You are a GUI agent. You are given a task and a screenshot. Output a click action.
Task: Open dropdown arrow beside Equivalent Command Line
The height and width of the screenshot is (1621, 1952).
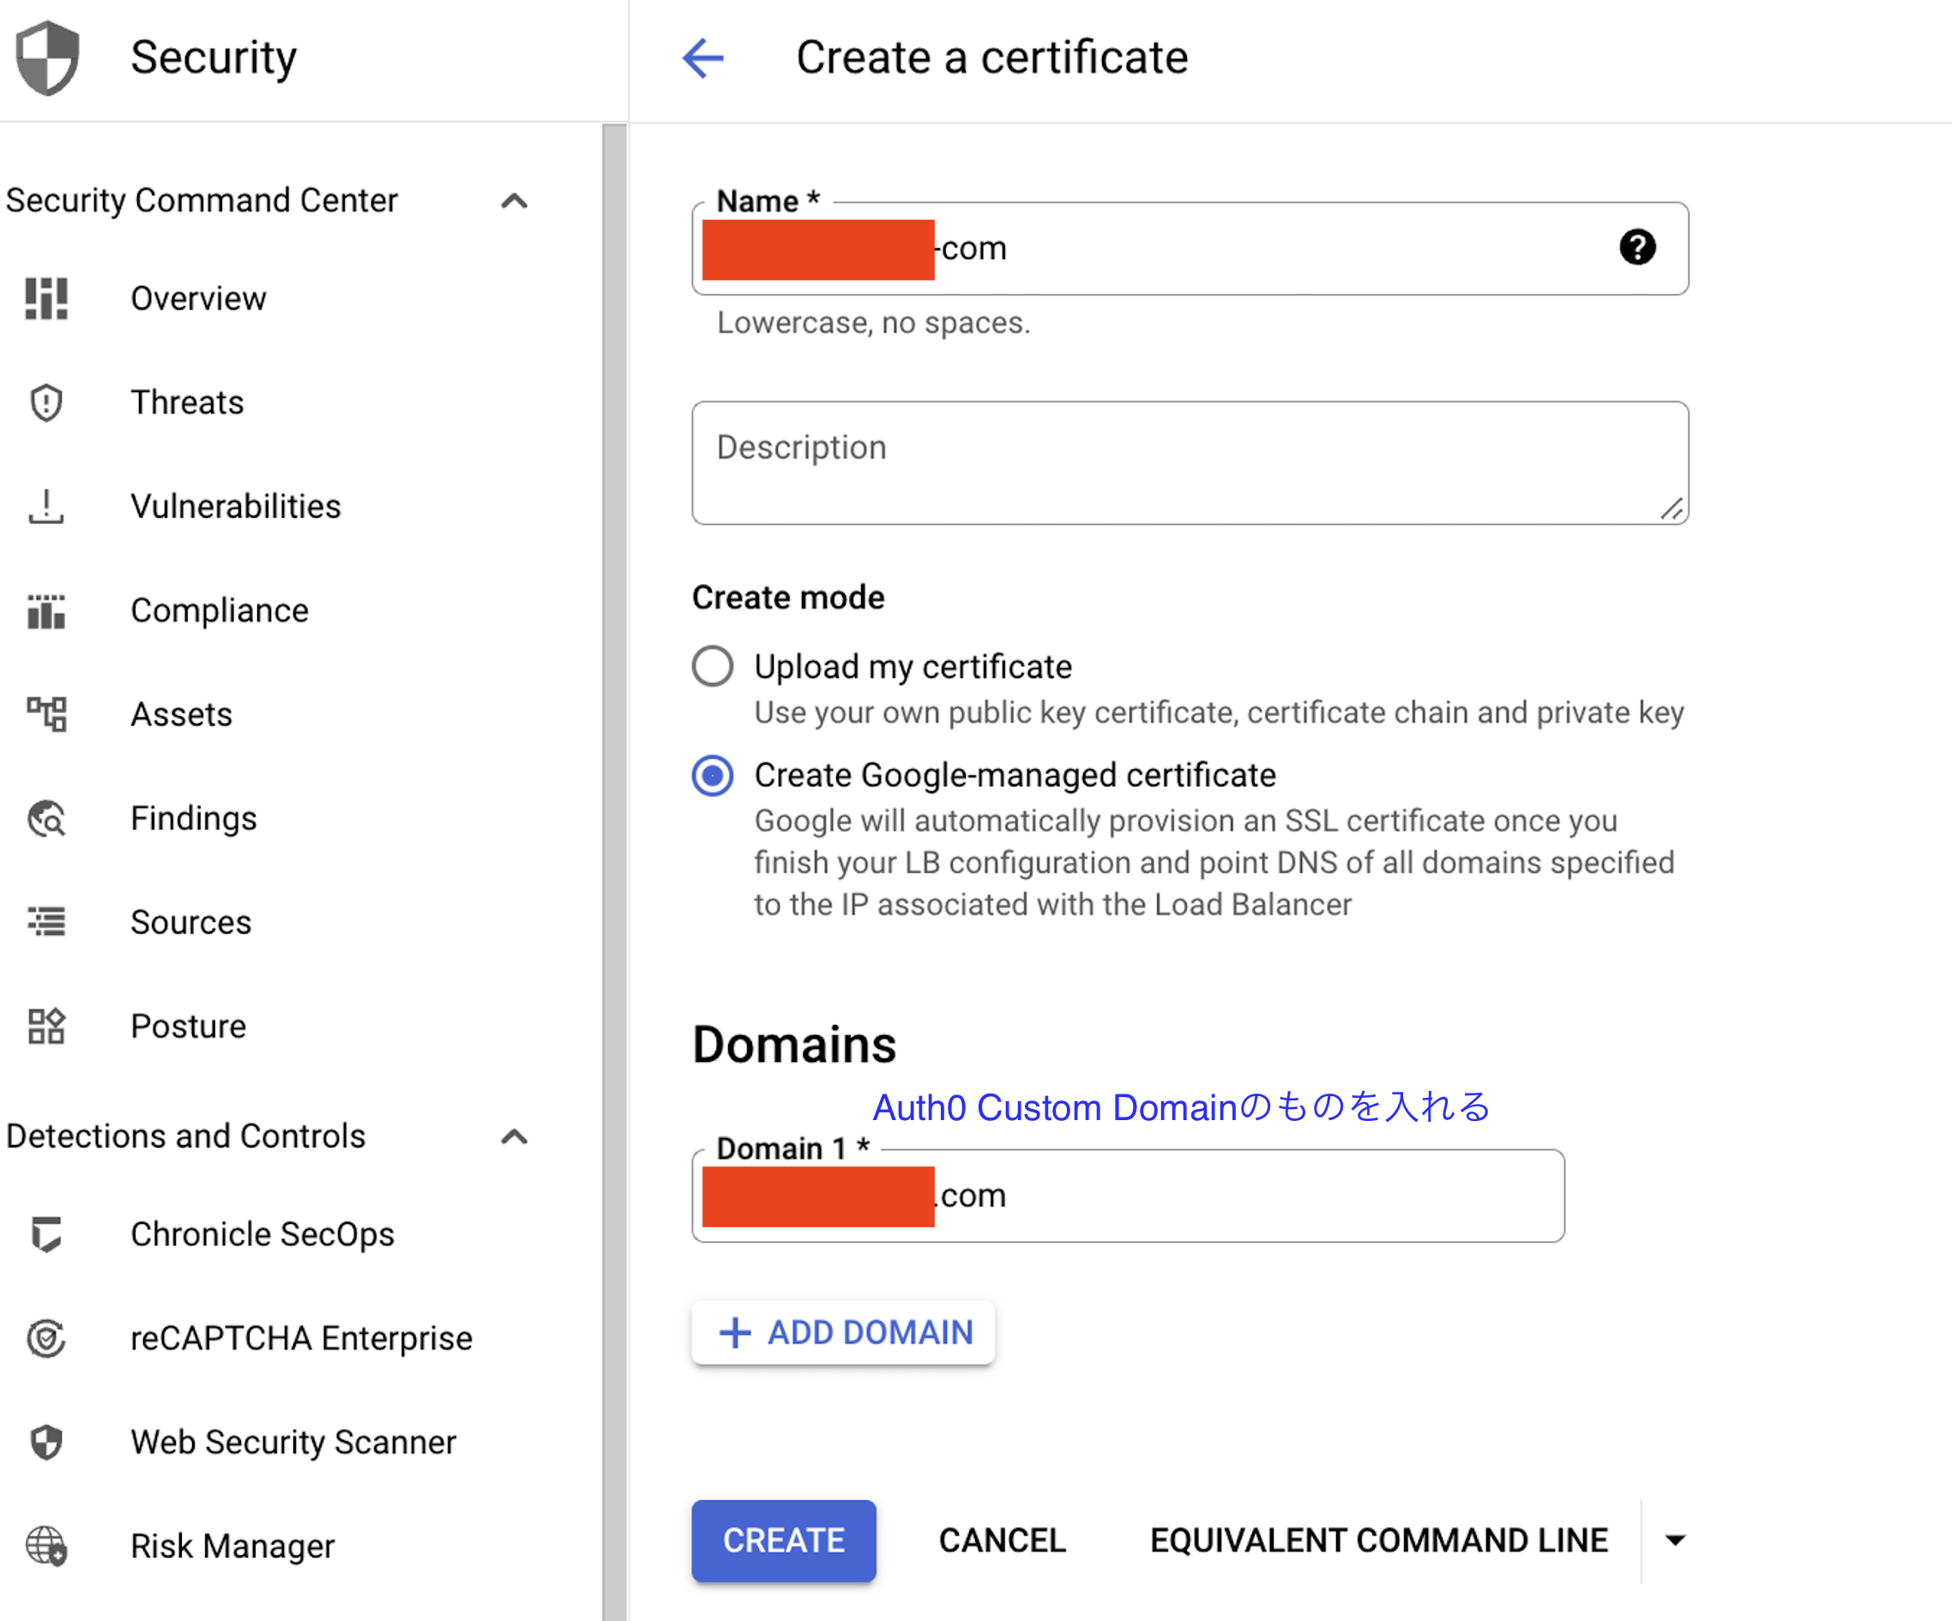[x=1675, y=1540]
